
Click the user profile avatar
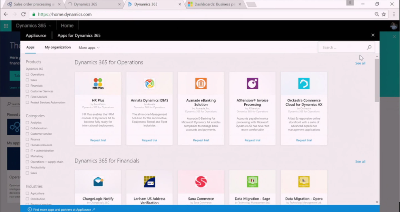coord(394,26)
